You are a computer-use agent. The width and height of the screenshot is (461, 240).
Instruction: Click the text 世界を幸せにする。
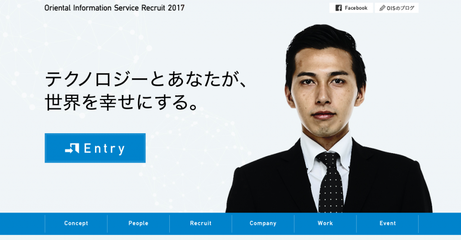122,102
